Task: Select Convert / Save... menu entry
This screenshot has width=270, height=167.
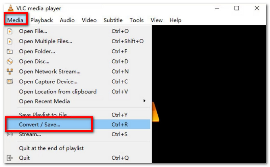Action: (x=78, y=124)
